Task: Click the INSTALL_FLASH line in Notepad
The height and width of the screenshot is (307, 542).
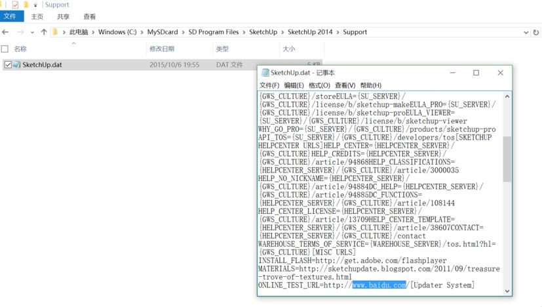Action: pos(352,260)
